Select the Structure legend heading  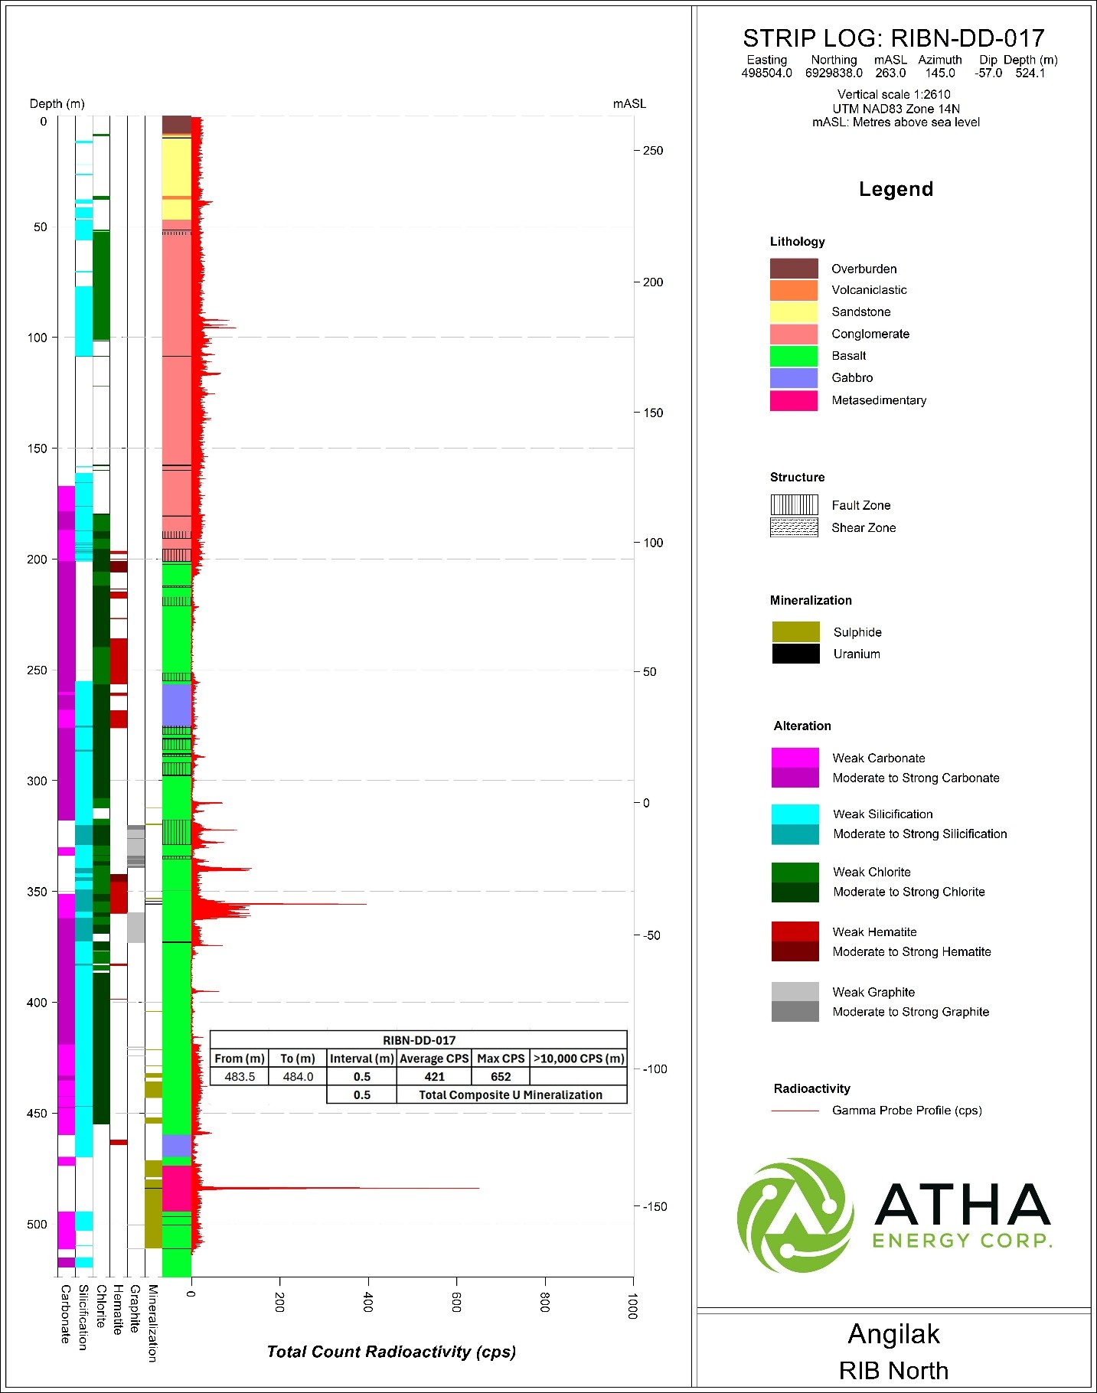coord(798,478)
